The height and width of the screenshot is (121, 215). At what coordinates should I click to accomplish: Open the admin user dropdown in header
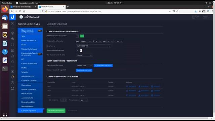(x=206, y=17)
